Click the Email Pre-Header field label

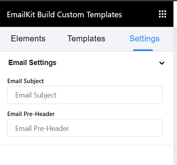pyautogui.click(x=31, y=114)
